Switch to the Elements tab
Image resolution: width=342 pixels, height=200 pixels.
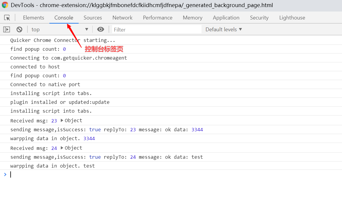pyautogui.click(x=34, y=18)
